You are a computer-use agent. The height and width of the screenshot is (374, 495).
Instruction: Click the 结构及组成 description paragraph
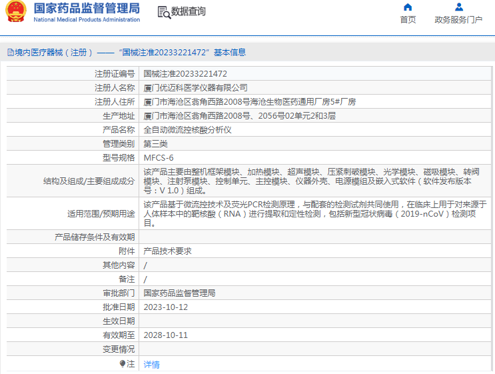tap(312, 181)
